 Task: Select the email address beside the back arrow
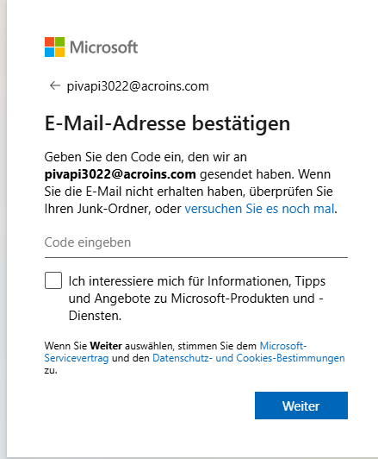point(138,86)
